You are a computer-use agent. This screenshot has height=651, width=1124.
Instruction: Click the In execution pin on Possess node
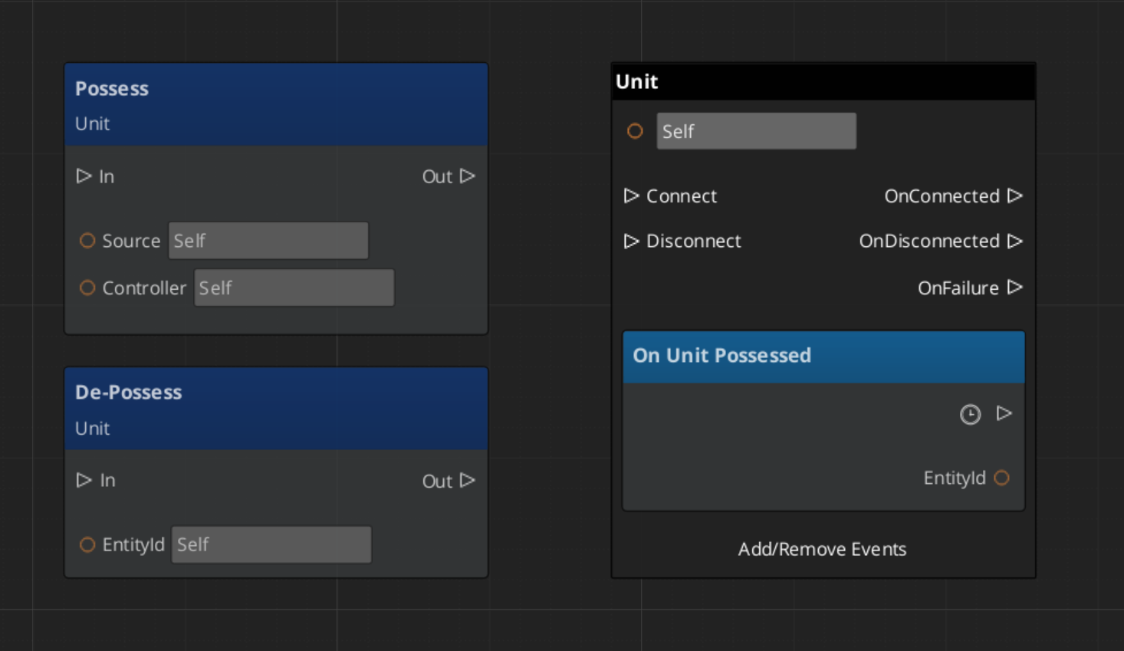84,176
